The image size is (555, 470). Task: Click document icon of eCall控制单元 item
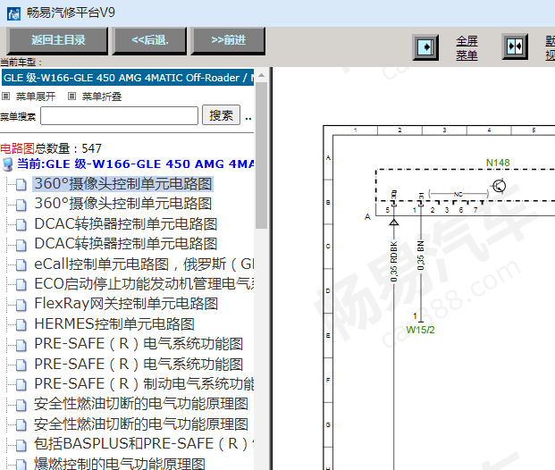(21, 264)
